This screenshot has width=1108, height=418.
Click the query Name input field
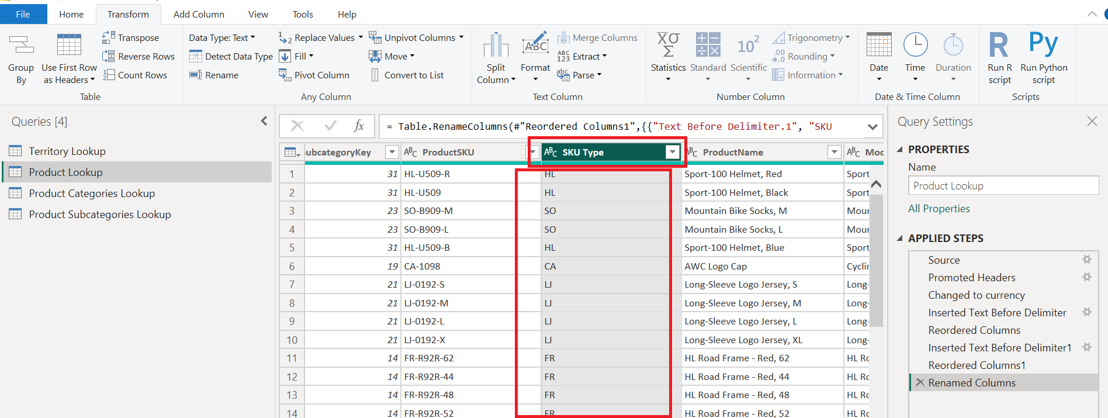click(x=1003, y=185)
